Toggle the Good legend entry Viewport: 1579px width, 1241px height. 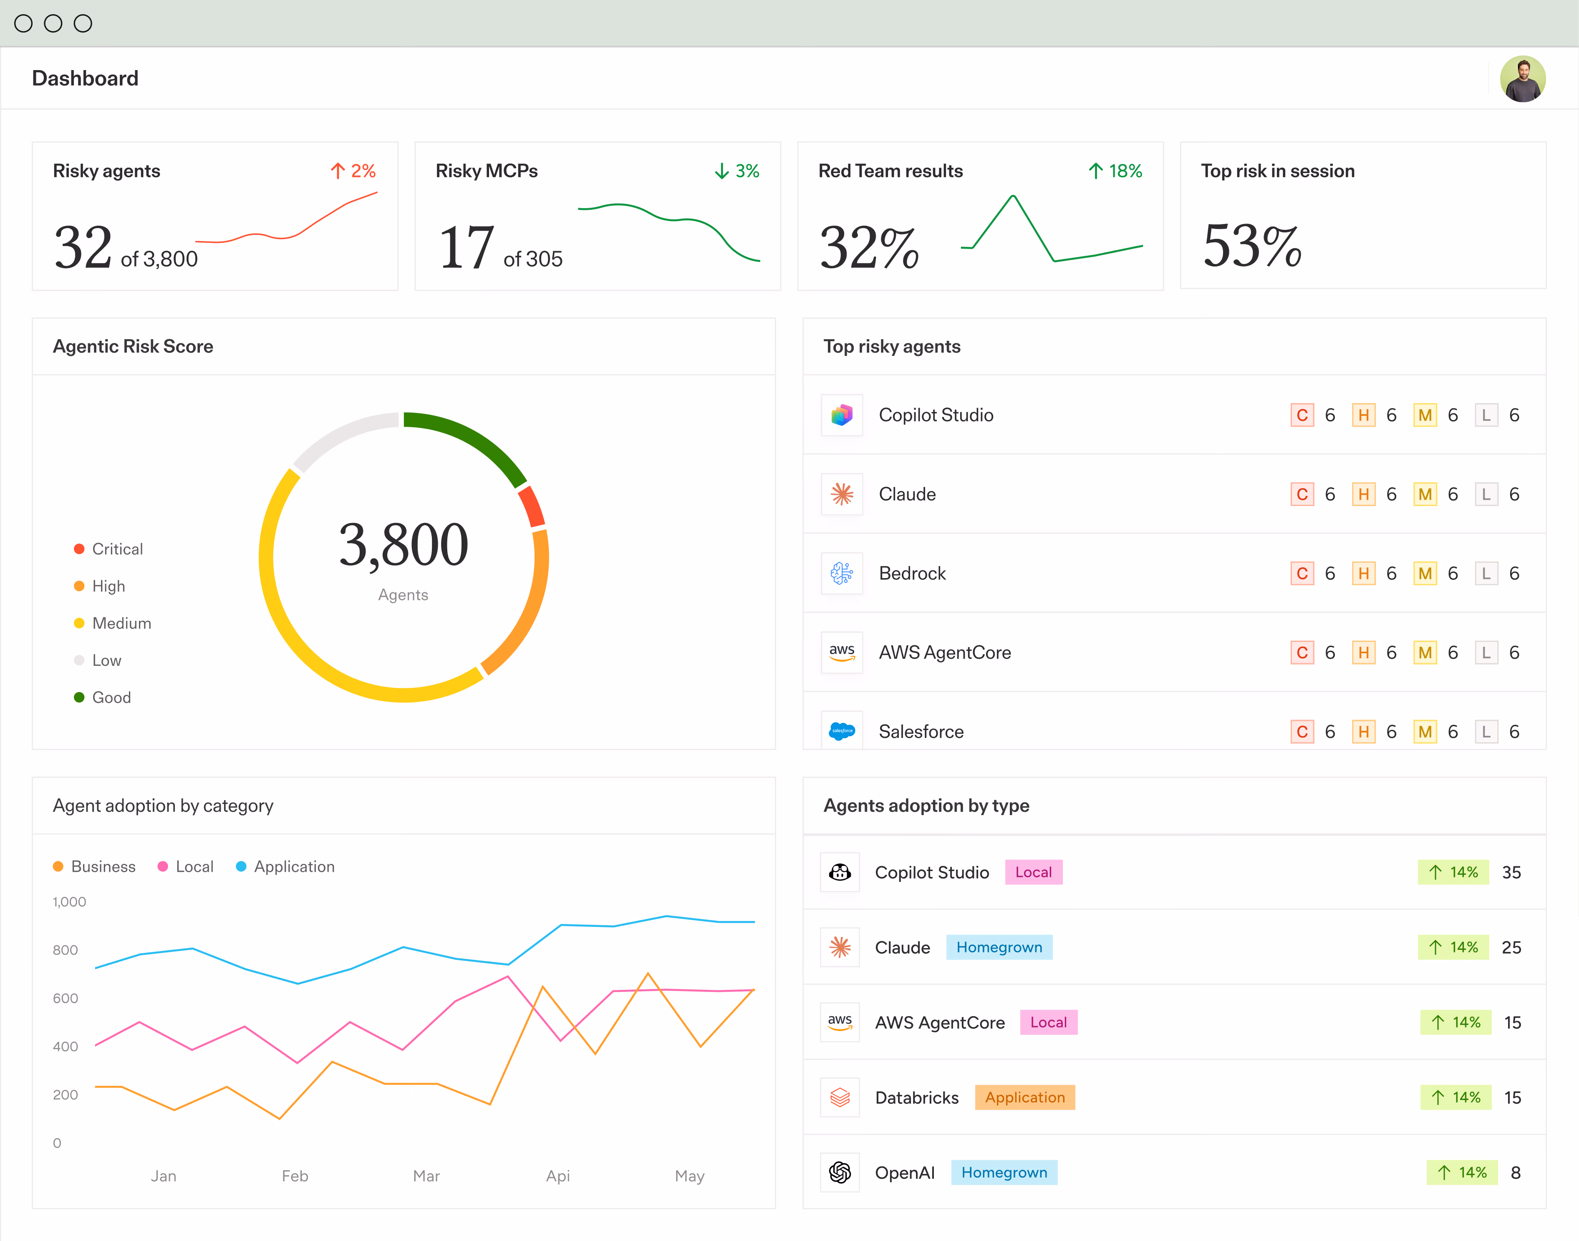pos(103,697)
